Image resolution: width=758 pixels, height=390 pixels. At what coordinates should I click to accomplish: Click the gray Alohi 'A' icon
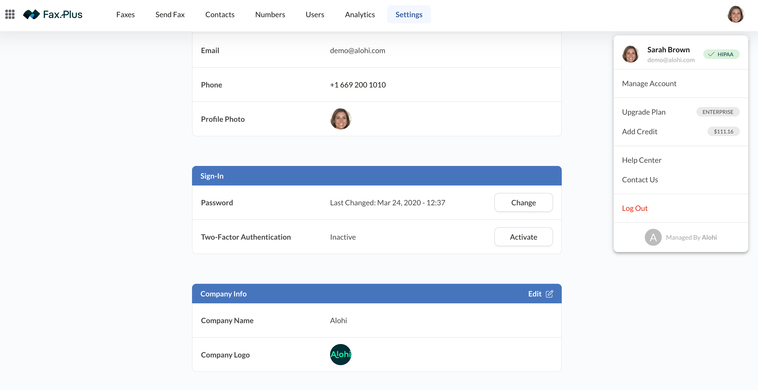pos(653,237)
